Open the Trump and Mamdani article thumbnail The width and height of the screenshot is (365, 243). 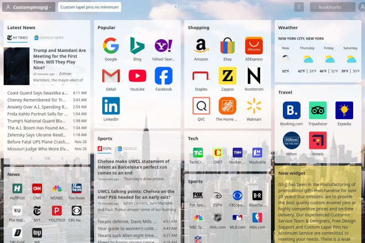coord(16,66)
